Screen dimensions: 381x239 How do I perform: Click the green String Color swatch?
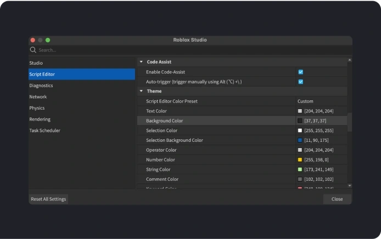tap(300, 169)
